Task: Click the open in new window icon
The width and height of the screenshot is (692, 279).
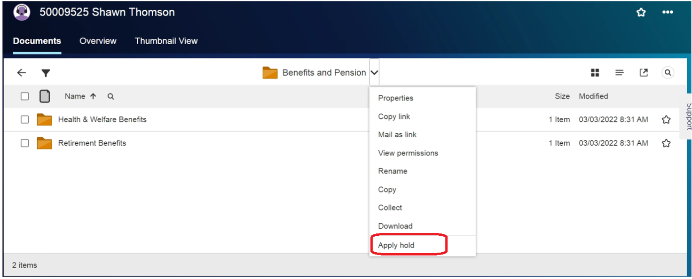Action: pyautogui.click(x=644, y=72)
